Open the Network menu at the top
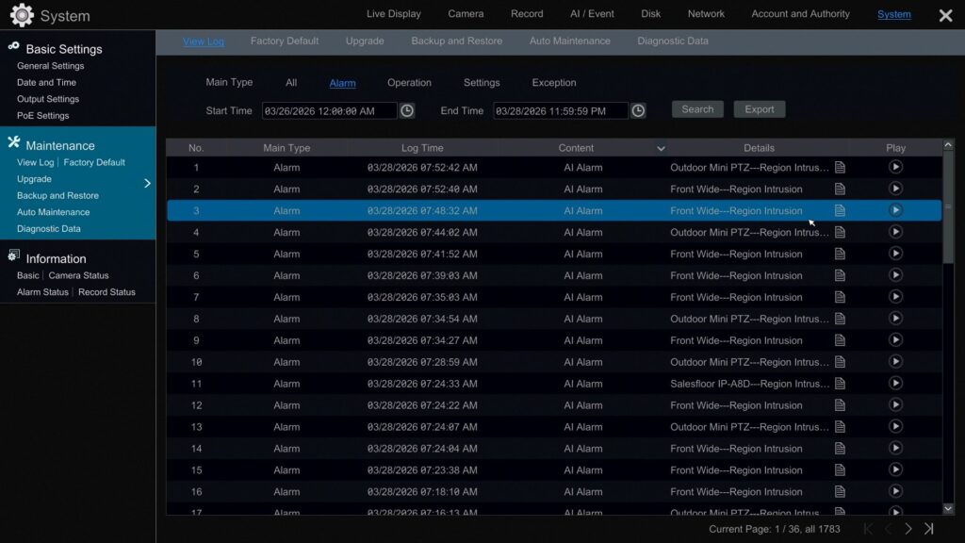965x543 pixels. [x=705, y=13]
